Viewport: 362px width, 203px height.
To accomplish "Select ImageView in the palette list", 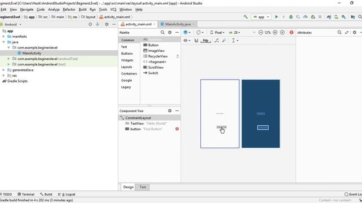I will click(156, 51).
